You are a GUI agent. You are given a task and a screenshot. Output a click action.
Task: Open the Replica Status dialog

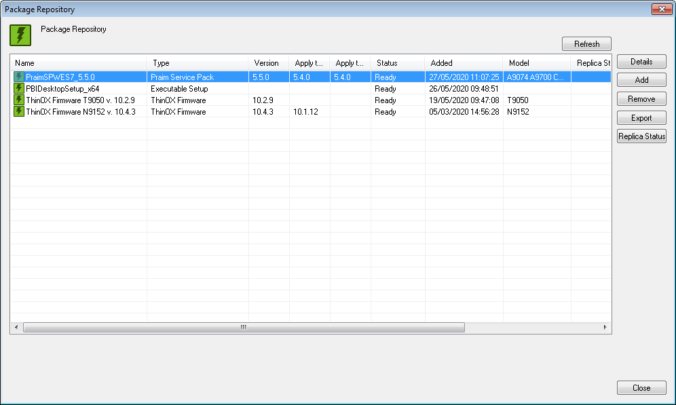(x=641, y=136)
